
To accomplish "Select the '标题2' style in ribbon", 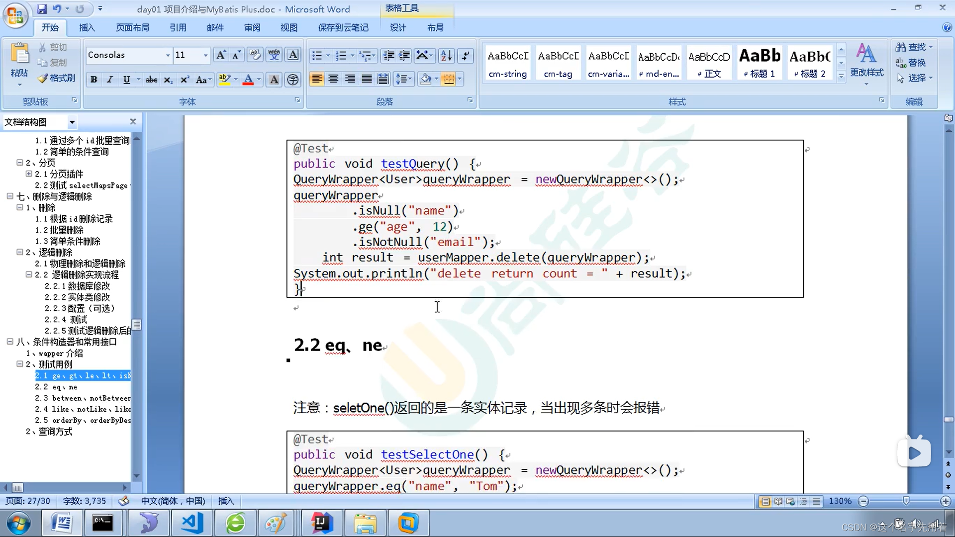I will point(811,63).
